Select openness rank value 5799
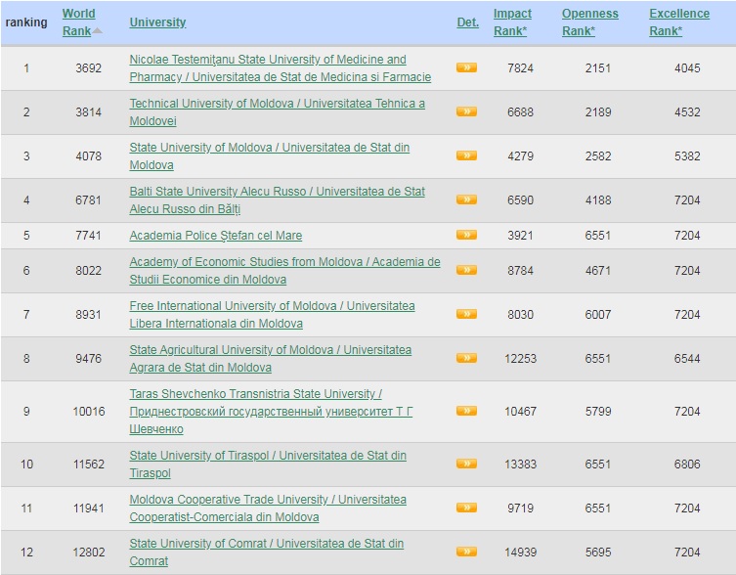736x575 pixels. [x=598, y=412]
